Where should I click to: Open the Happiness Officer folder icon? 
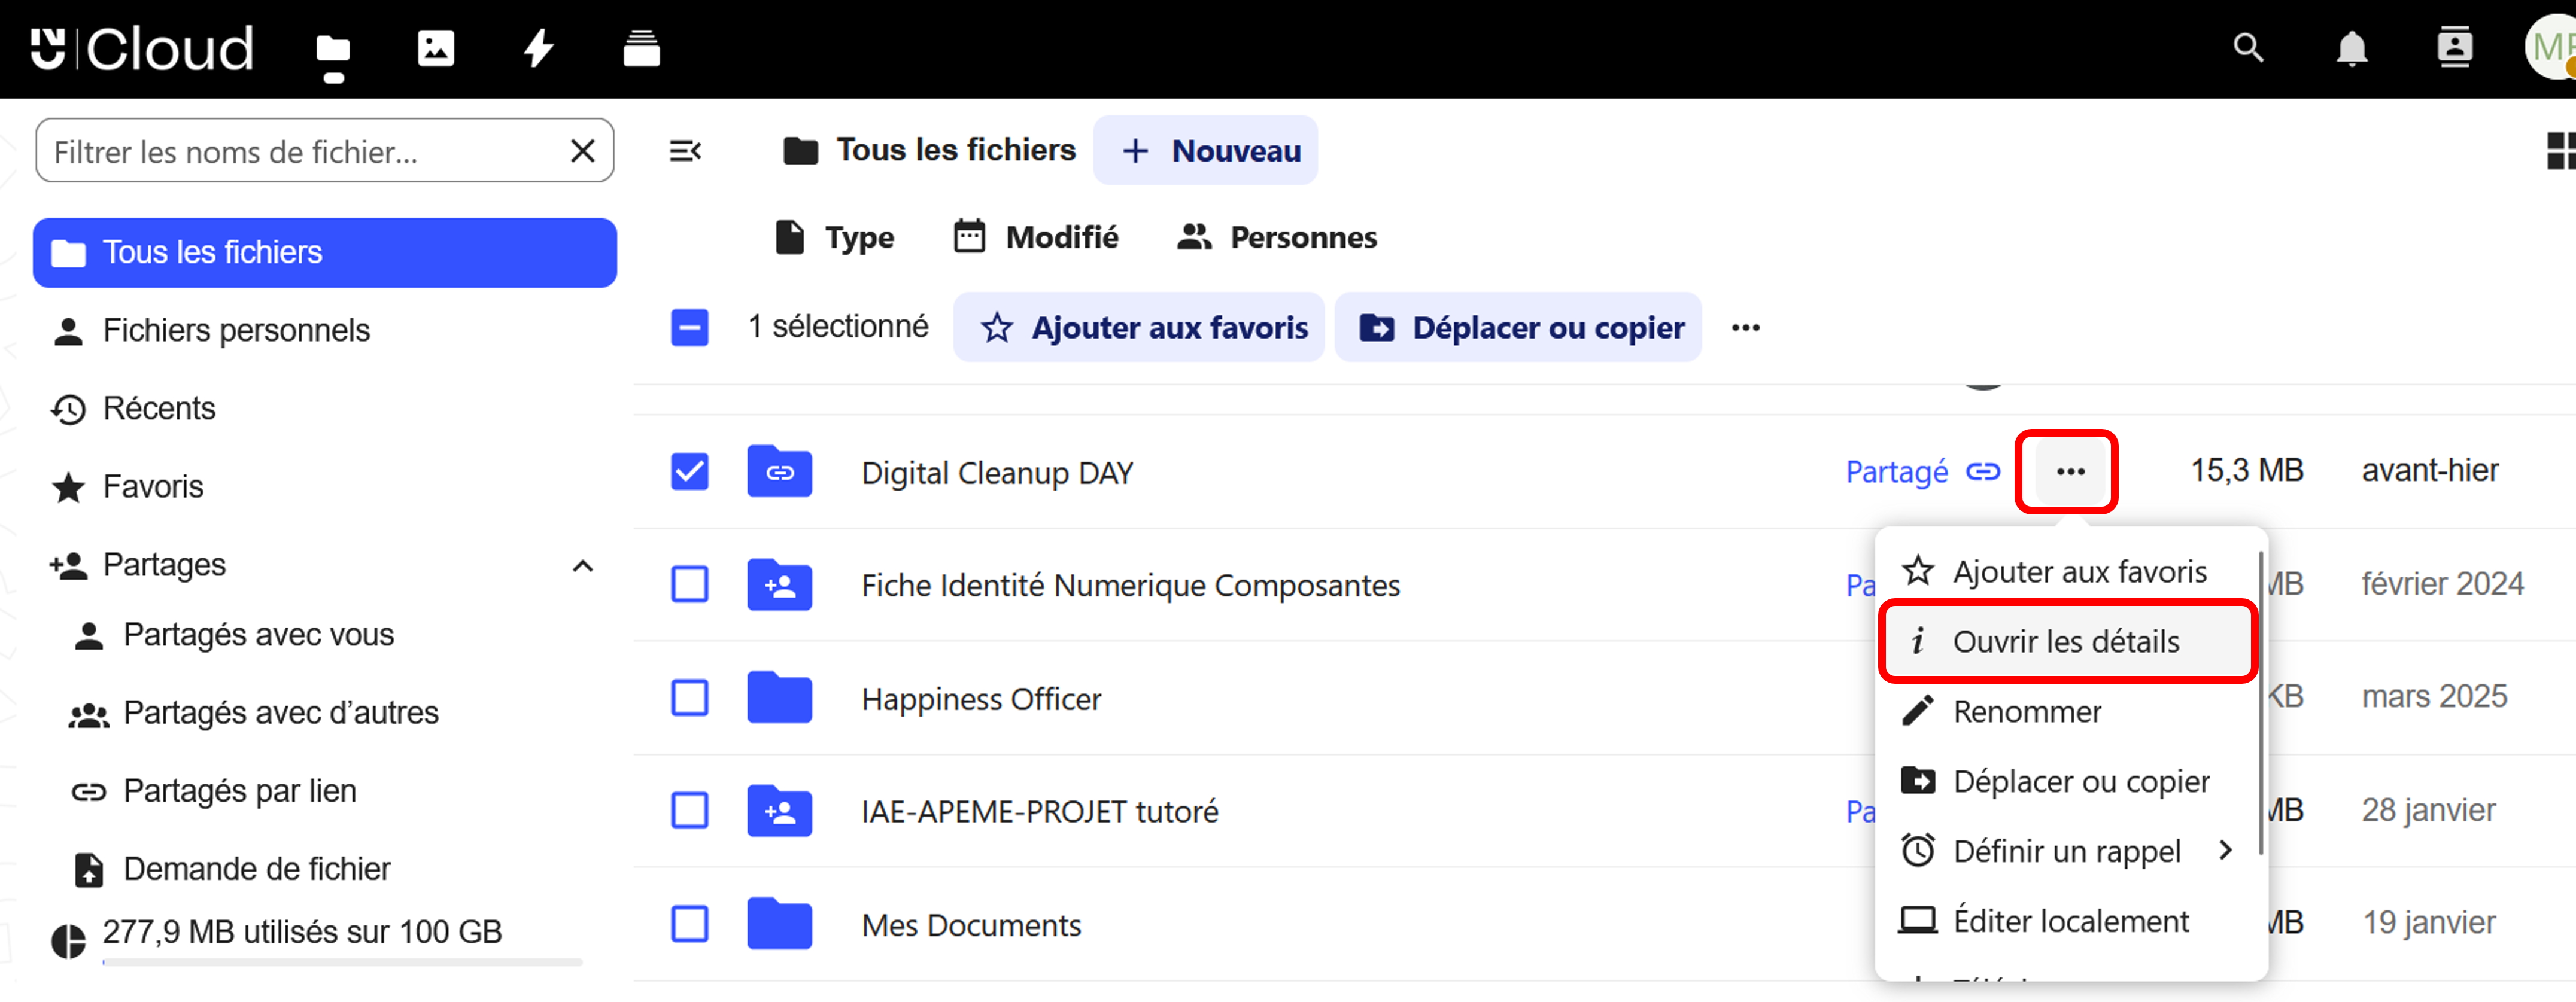(779, 698)
